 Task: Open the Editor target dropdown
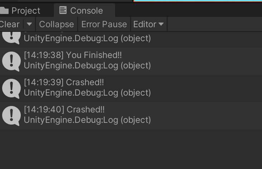coord(149,24)
